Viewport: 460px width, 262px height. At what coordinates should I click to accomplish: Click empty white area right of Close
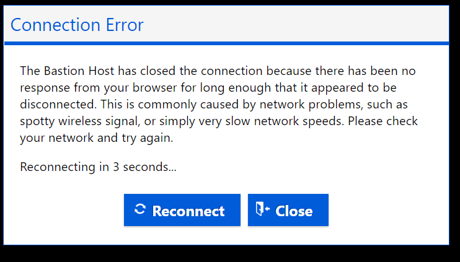click(391, 211)
